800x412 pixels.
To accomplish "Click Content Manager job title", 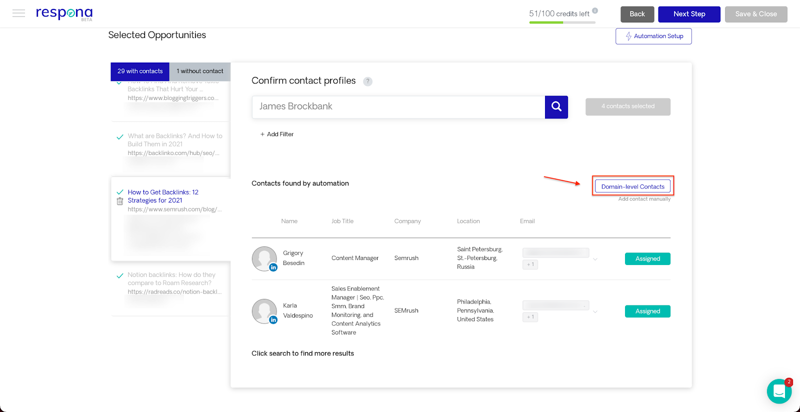I will pyautogui.click(x=355, y=258).
